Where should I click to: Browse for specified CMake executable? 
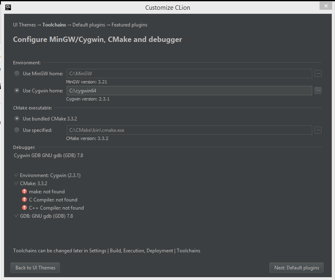pos(318,130)
